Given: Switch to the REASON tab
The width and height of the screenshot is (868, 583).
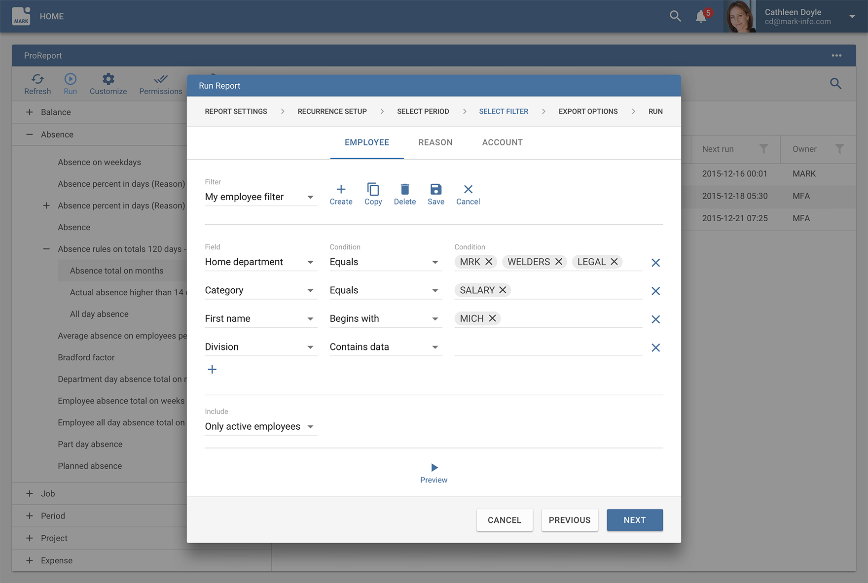Looking at the screenshot, I should (x=435, y=142).
